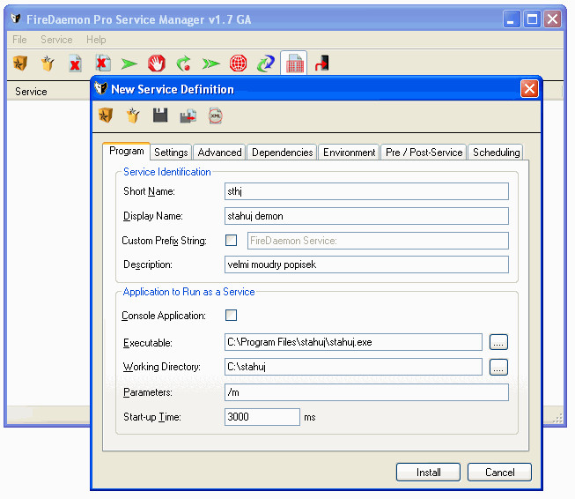575x499 pixels.
Task: Click the red X delete service icon
Action: [75, 63]
